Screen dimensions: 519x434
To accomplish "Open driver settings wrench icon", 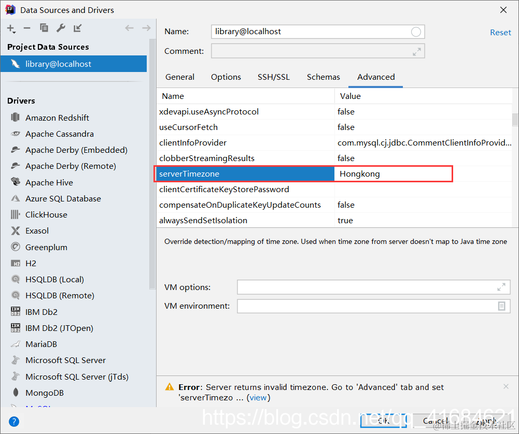I will click(x=61, y=28).
